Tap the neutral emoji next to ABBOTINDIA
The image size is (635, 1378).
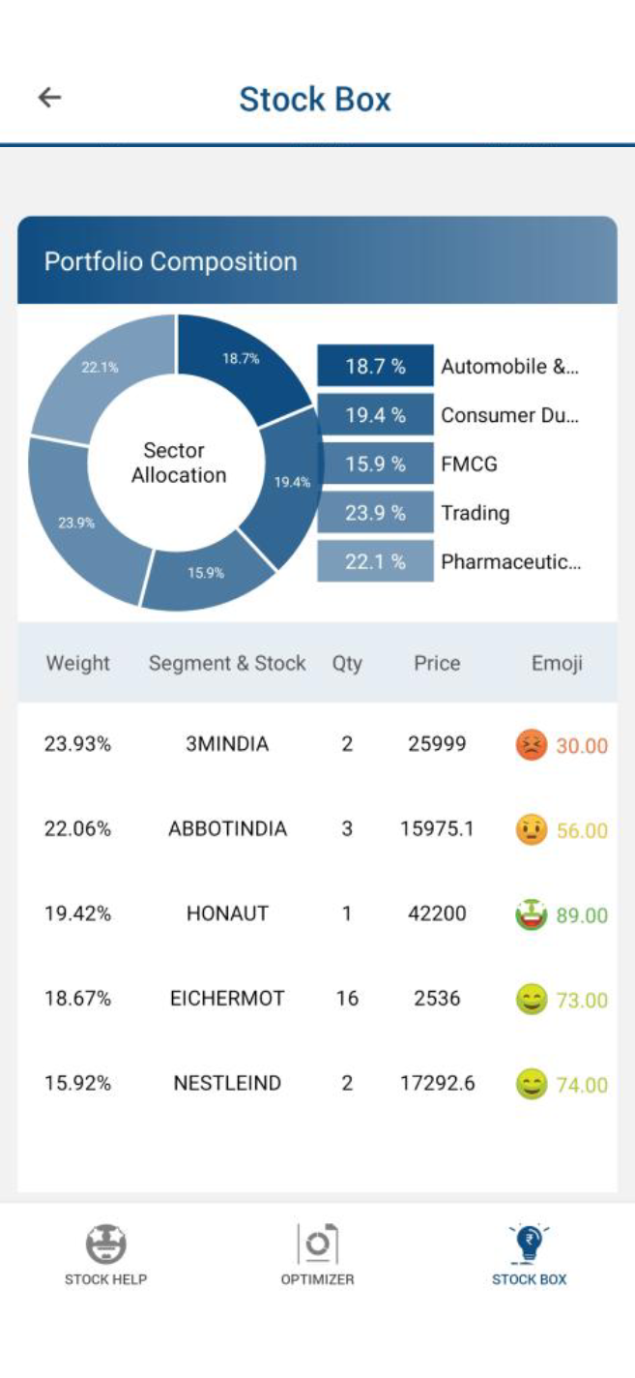point(531,830)
